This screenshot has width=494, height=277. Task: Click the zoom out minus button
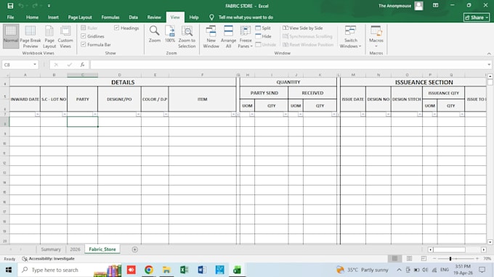click(434, 258)
